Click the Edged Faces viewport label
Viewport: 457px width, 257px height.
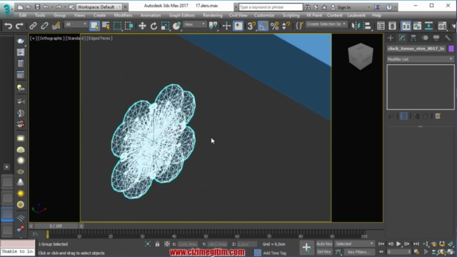pos(99,38)
